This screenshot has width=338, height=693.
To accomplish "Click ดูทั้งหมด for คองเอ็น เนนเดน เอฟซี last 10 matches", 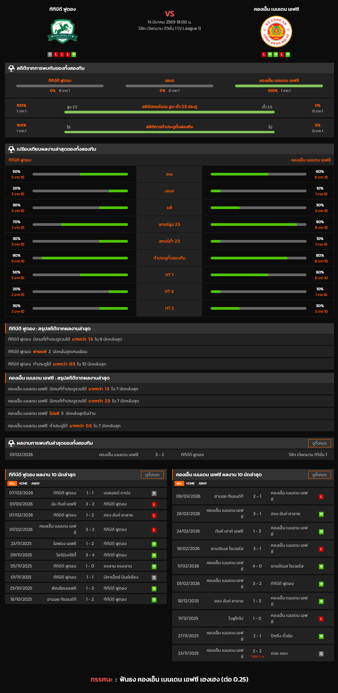I will (319, 475).
